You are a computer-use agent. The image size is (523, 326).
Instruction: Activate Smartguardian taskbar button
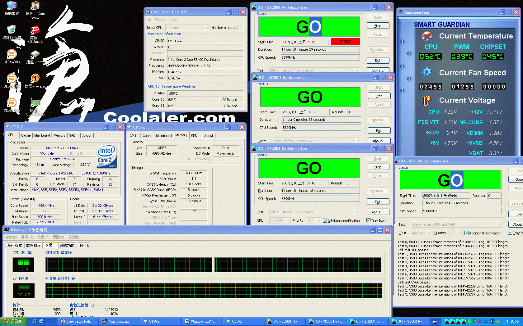click(x=119, y=321)
